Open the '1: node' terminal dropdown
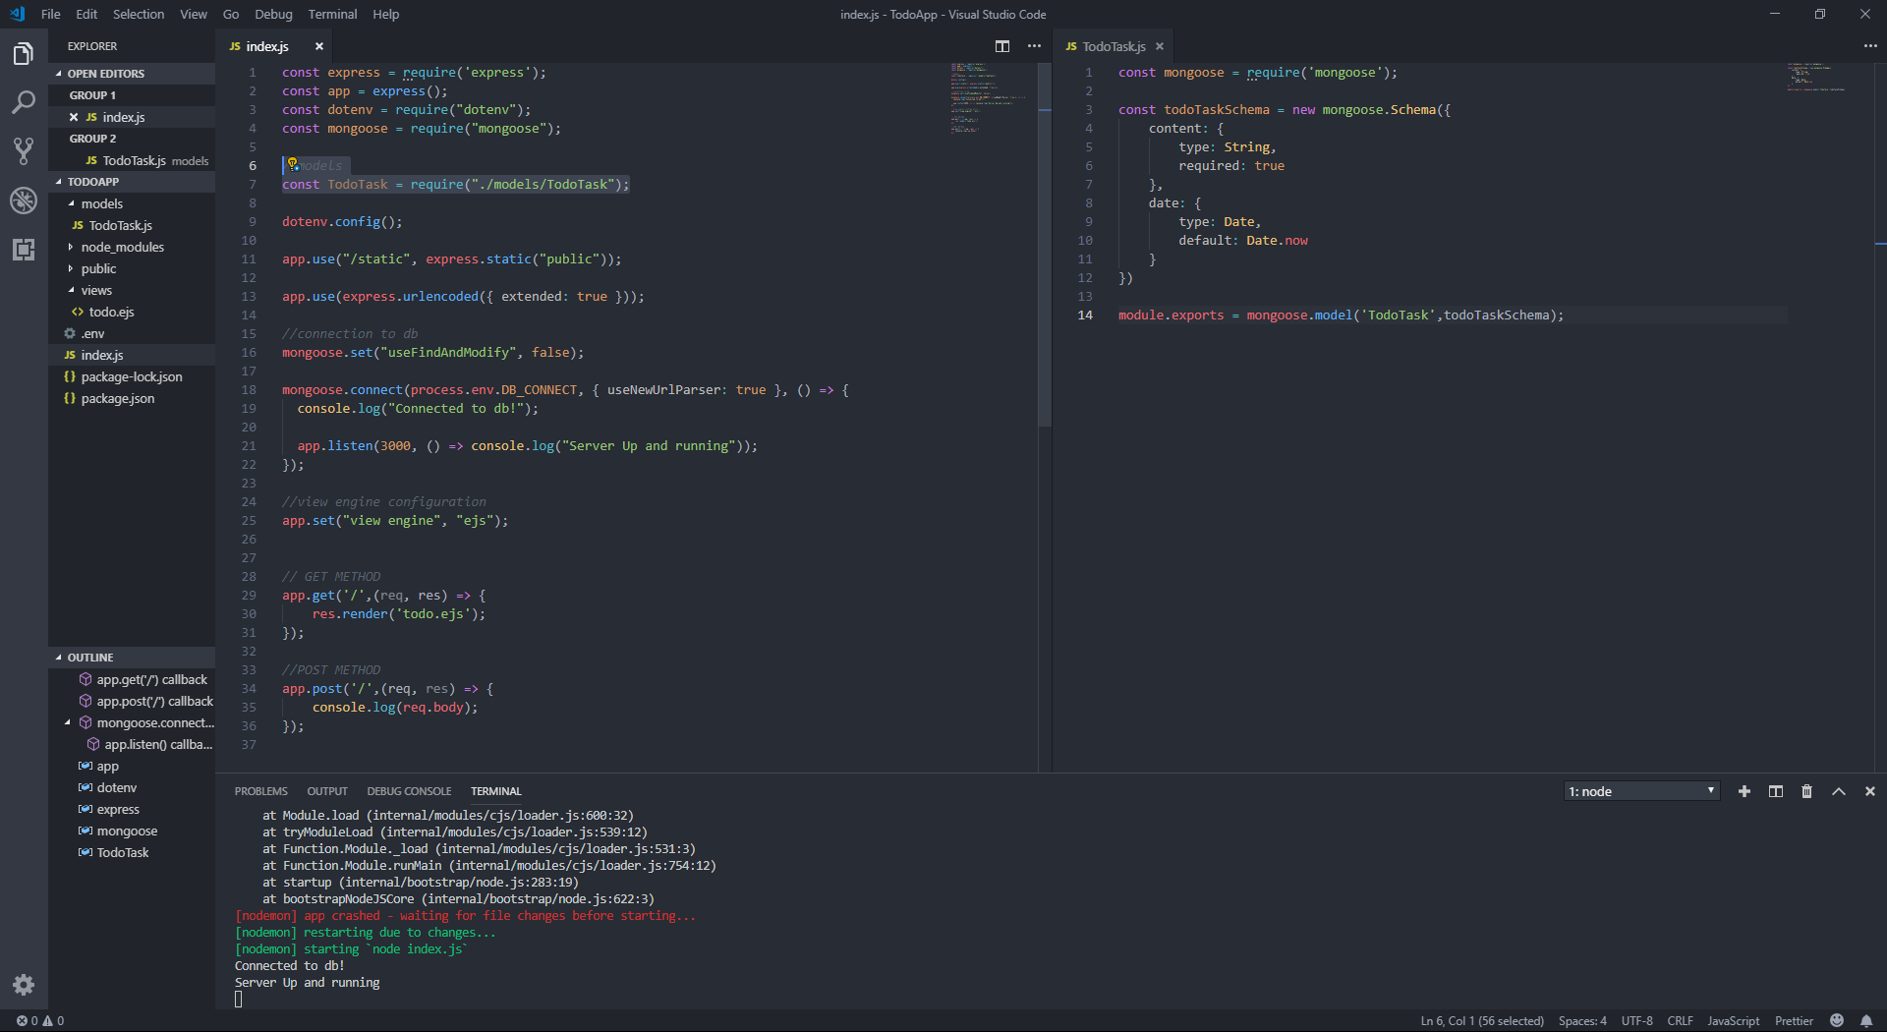Screen dimensions: 1887x1032 (1639, 791)
